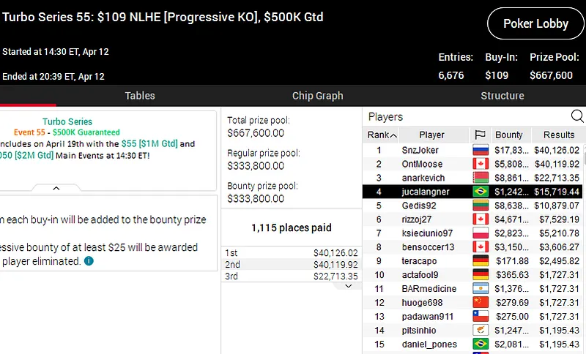Sort the list by Results column
Screen dimensions: 586x354
tap(558, 135)
